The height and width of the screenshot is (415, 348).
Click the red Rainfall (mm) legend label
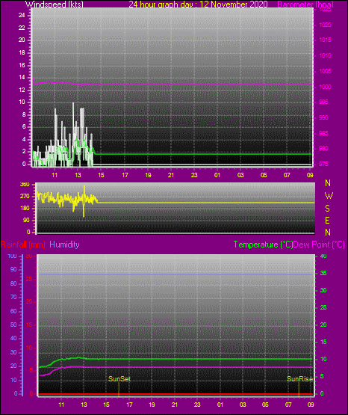click(x=23, y=245)
